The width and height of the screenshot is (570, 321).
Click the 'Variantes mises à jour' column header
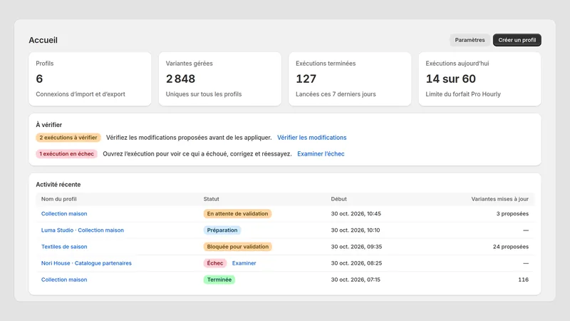(500, 199)
